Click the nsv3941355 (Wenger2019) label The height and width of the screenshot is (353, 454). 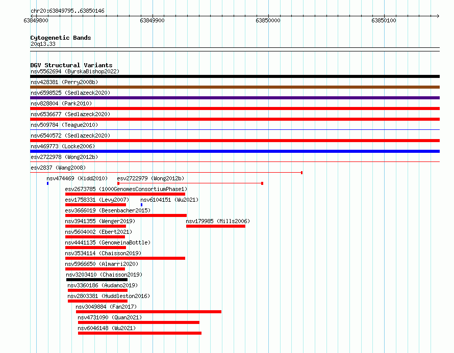pyautogui.click(x=100, y=221)
